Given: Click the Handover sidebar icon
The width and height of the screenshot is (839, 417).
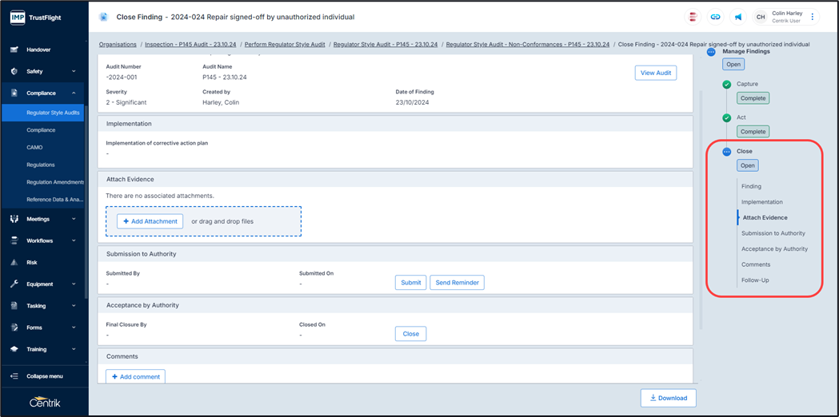Looking at the screenshot, I should [14, 50].
